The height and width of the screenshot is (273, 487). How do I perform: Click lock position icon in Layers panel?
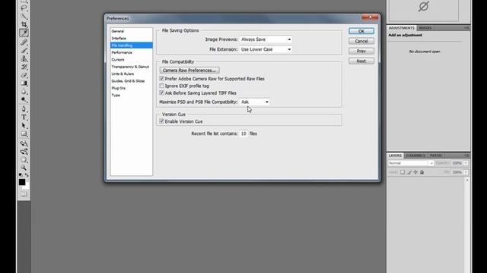(x=415, y=172)
